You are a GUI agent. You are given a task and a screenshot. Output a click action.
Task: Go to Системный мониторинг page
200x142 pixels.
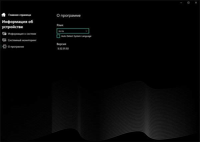click(22, 40)
